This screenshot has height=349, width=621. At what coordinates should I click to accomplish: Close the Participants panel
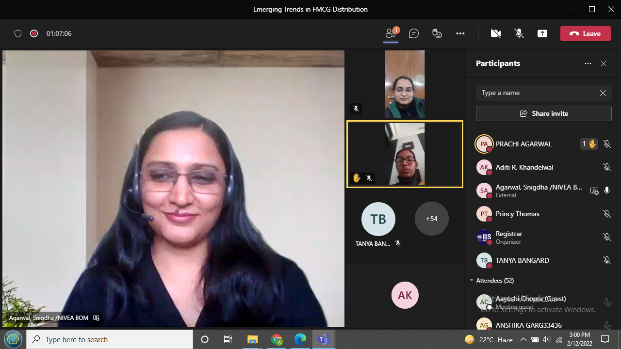[x=604, y=63]
